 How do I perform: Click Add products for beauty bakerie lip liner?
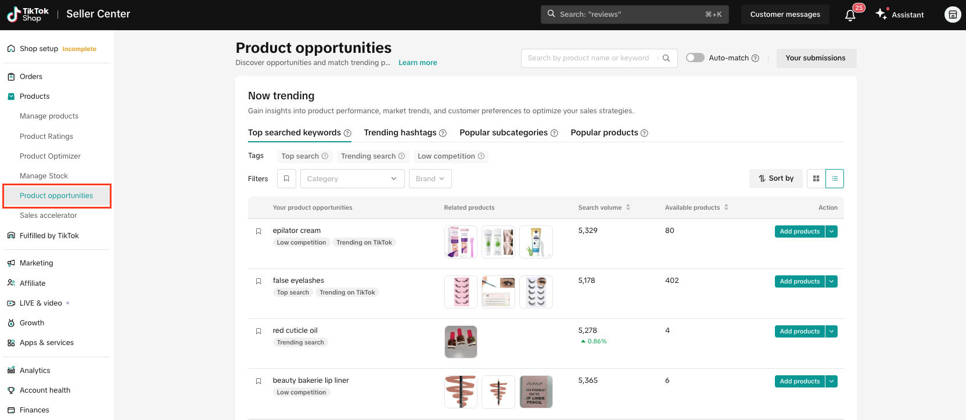(799, 382)
